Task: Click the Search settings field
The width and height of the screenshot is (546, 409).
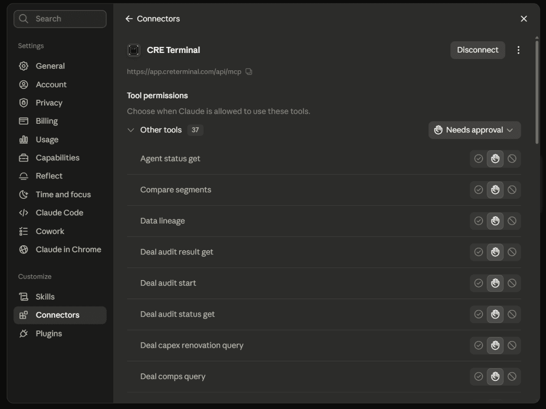Action: tap(60, 19)
